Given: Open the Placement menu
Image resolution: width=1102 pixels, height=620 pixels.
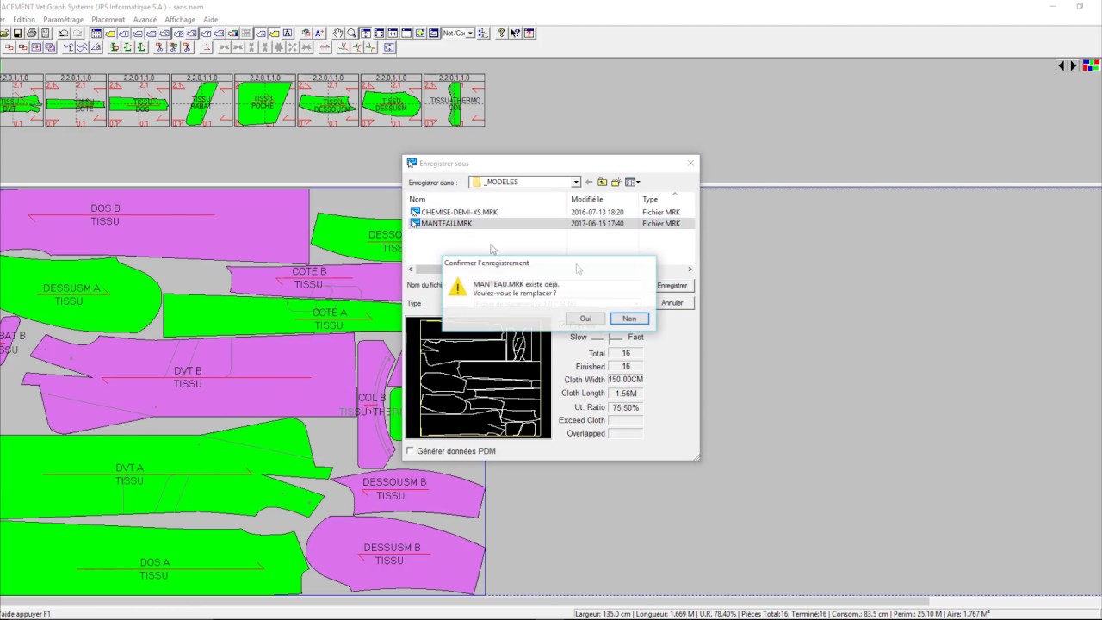Looking at the screenshot, I should coord(108,19).
